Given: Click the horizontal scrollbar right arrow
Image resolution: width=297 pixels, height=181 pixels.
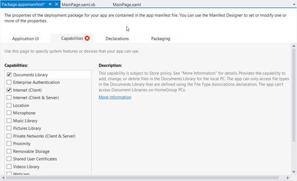Looking at the screenshot, I should pos(288,178).
